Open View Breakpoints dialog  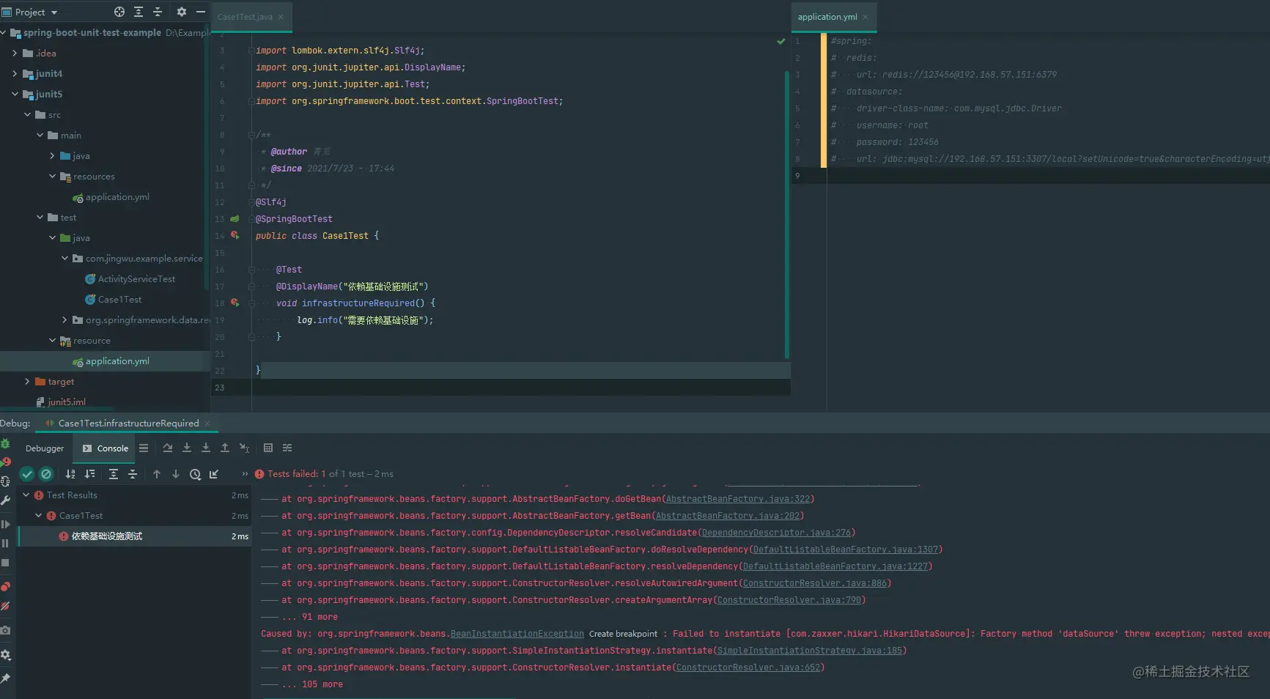point(5,586)
